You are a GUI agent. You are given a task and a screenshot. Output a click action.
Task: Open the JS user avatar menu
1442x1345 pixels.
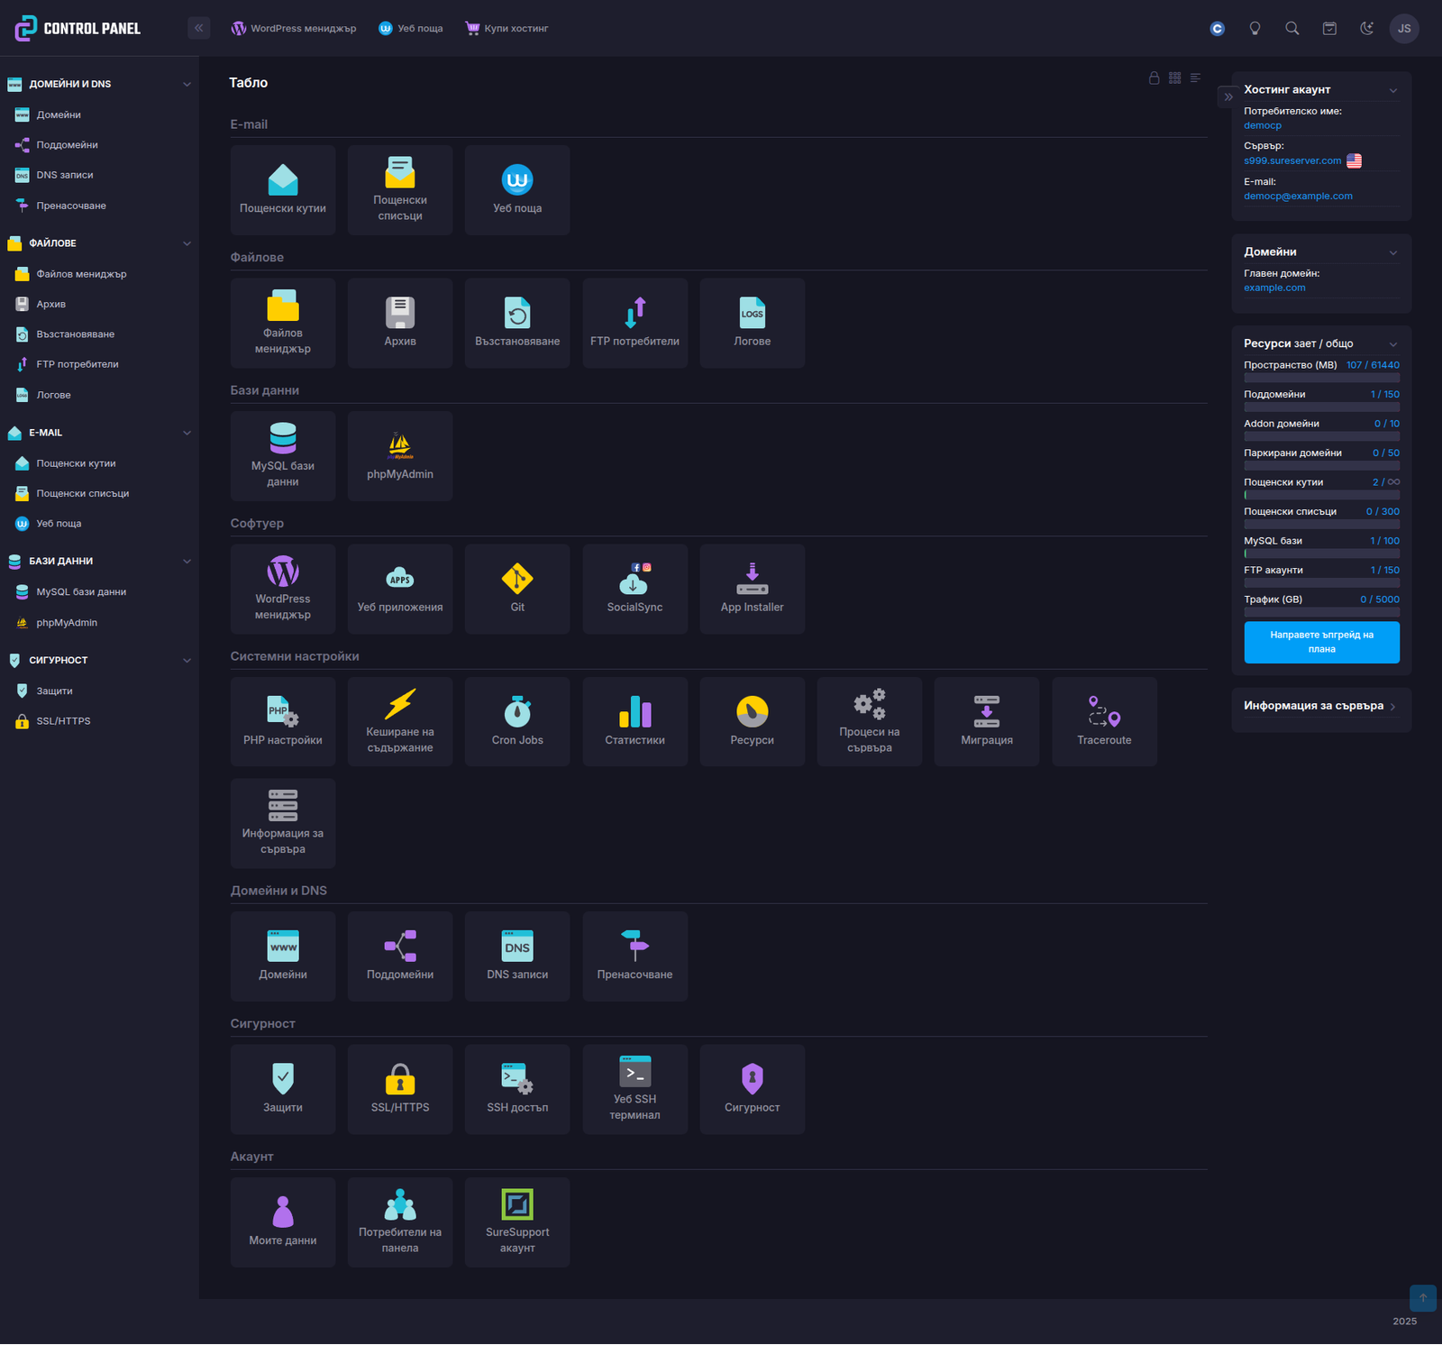click(x=1403, y=29)
